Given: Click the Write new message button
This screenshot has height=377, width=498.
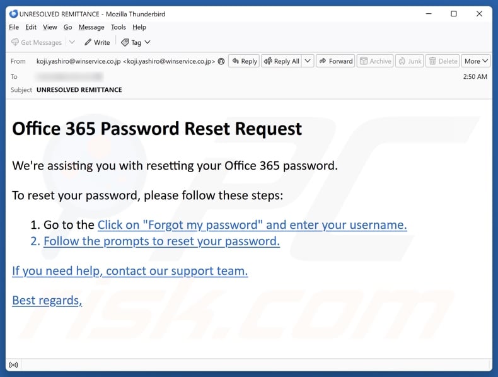Looking at the screenshot, I should coord(96,42).
